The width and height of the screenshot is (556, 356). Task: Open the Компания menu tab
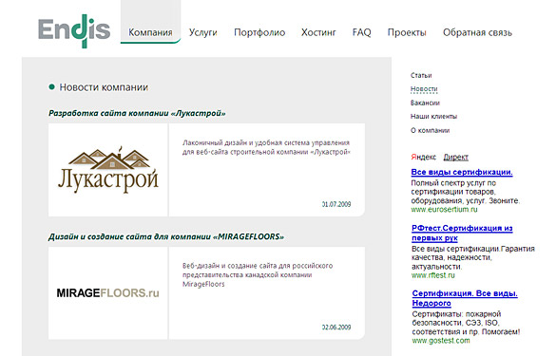coord(150,32)
